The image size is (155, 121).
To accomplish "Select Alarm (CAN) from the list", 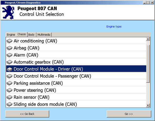I will [x=76, y=55].
